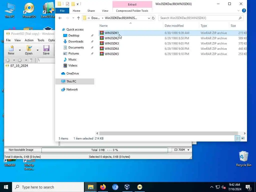Open the notification center icon
This screenshot has height=192, width=256.
pyautogui.click(x=248, y=187)
